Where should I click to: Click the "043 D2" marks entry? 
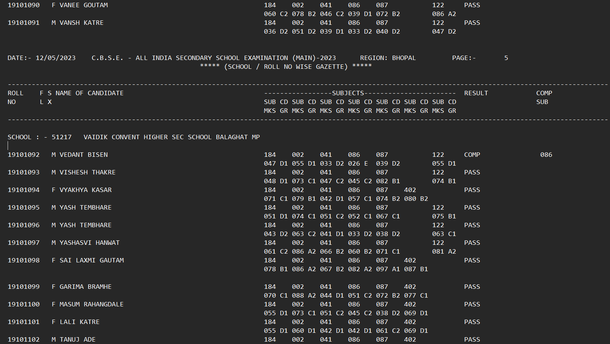[x=276, y=234]
